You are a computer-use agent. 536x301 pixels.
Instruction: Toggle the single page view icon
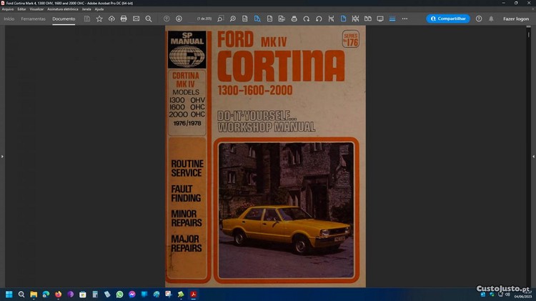tap(343, 19)
